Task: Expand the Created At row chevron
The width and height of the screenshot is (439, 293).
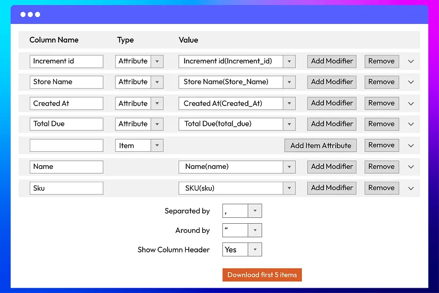Action: pyautogui.click(x=411, y=103)
